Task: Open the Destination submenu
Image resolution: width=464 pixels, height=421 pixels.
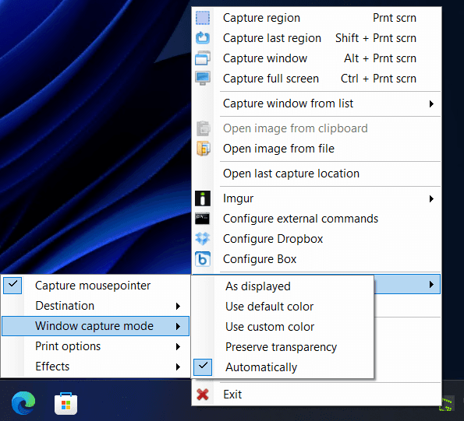Action: [96, 306]
